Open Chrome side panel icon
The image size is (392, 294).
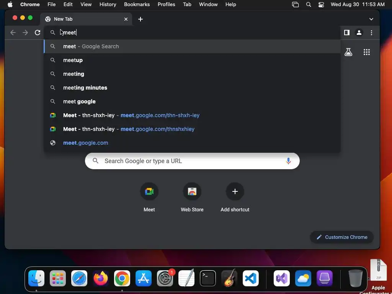coord(347,33)
